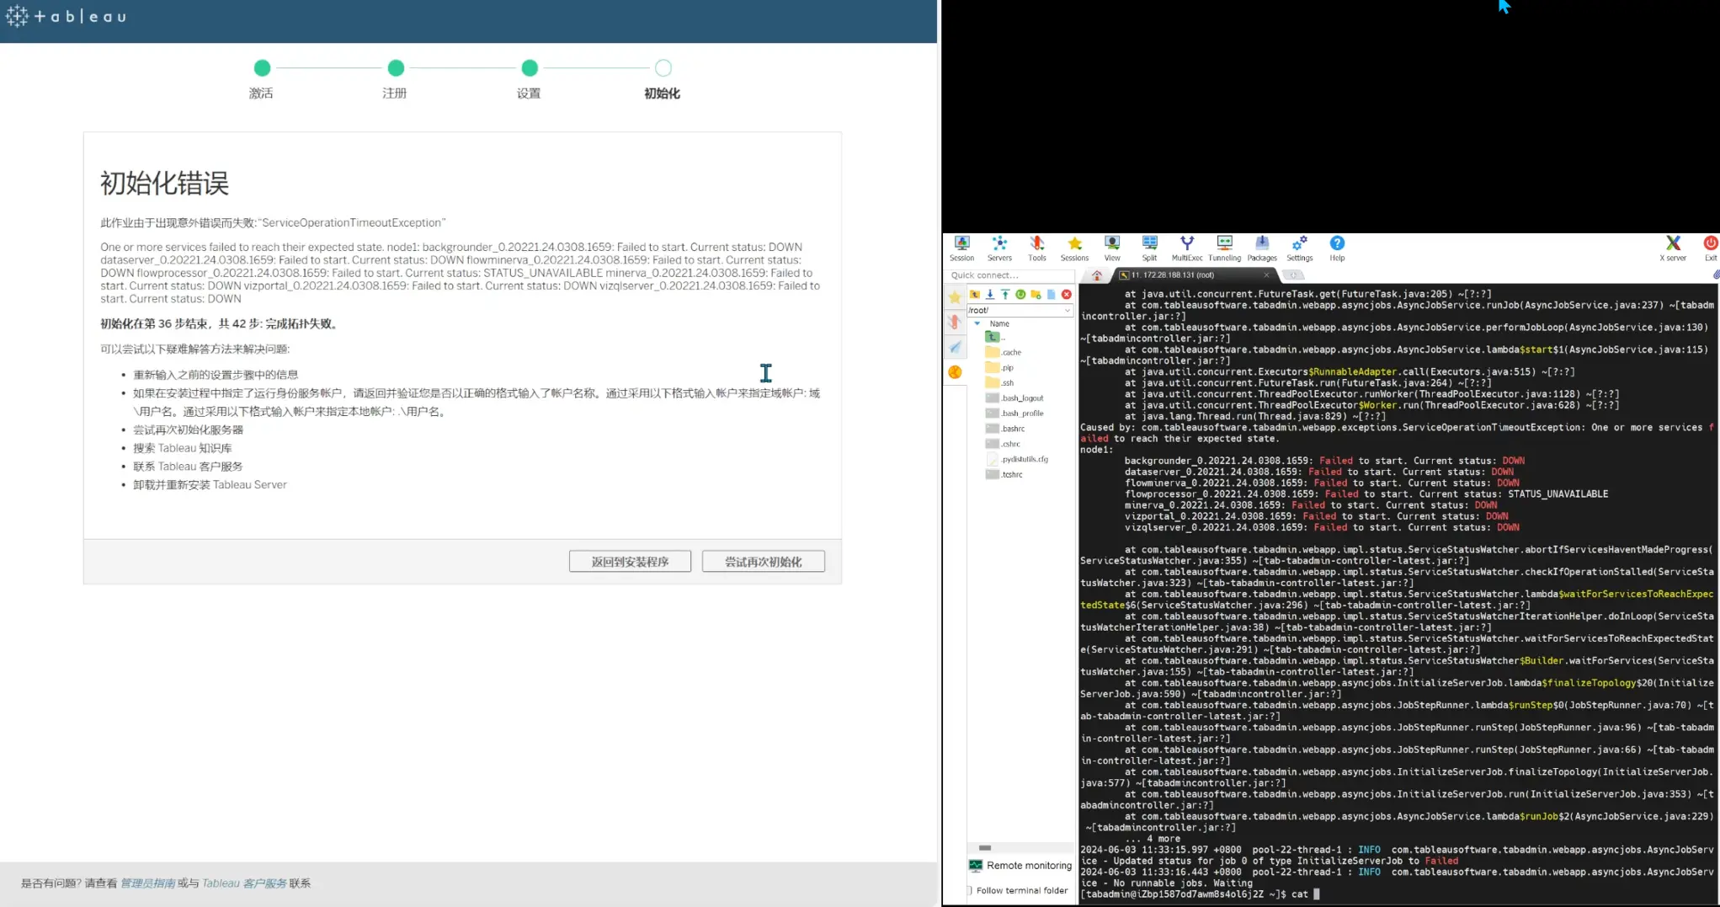Select the .bash_logout file

[1014, 397]
